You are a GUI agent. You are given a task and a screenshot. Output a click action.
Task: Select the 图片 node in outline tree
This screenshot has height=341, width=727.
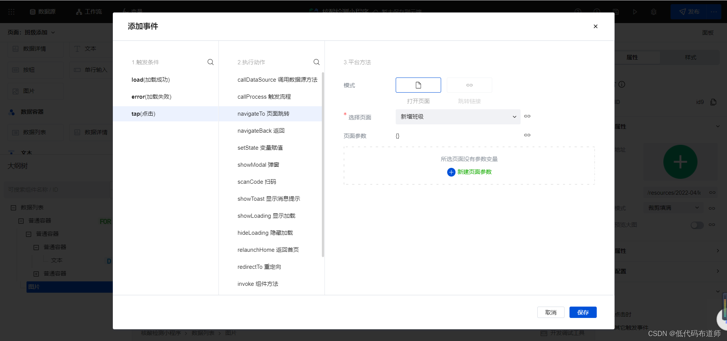[70, 287]
